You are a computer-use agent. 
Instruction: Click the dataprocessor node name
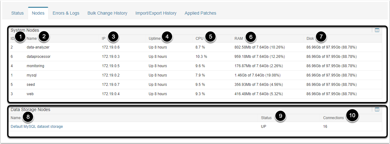[x=38, y=57]
